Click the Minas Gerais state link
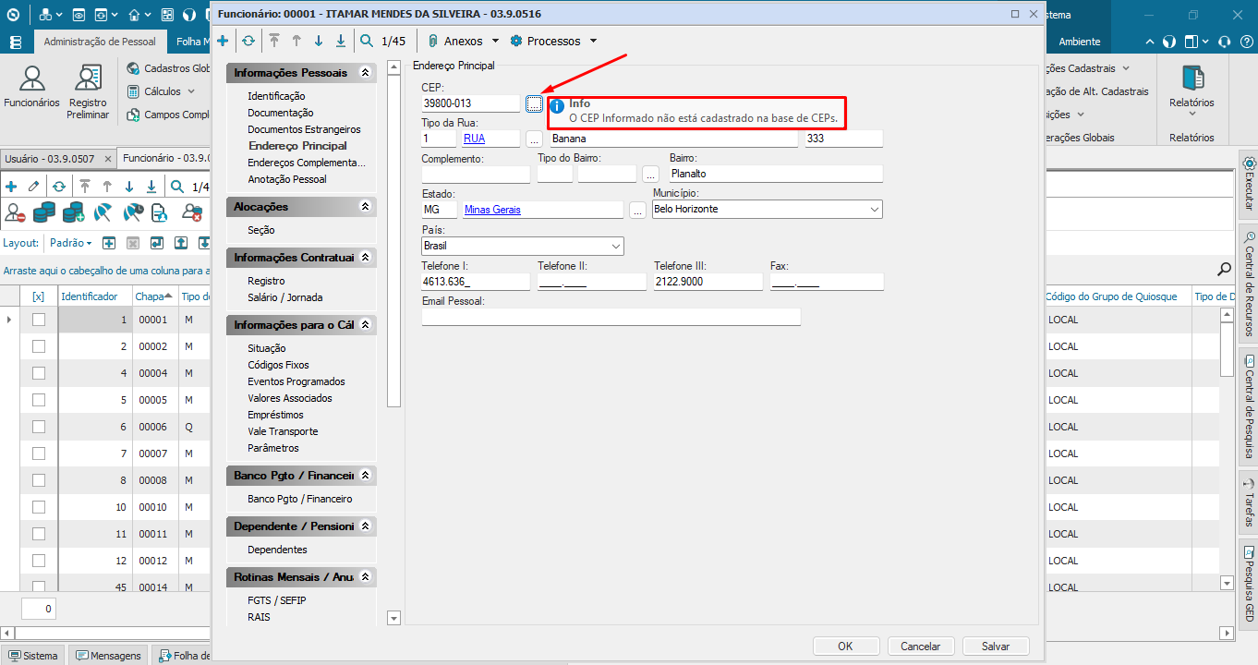1258x665 pixels. tap(492, 210)
